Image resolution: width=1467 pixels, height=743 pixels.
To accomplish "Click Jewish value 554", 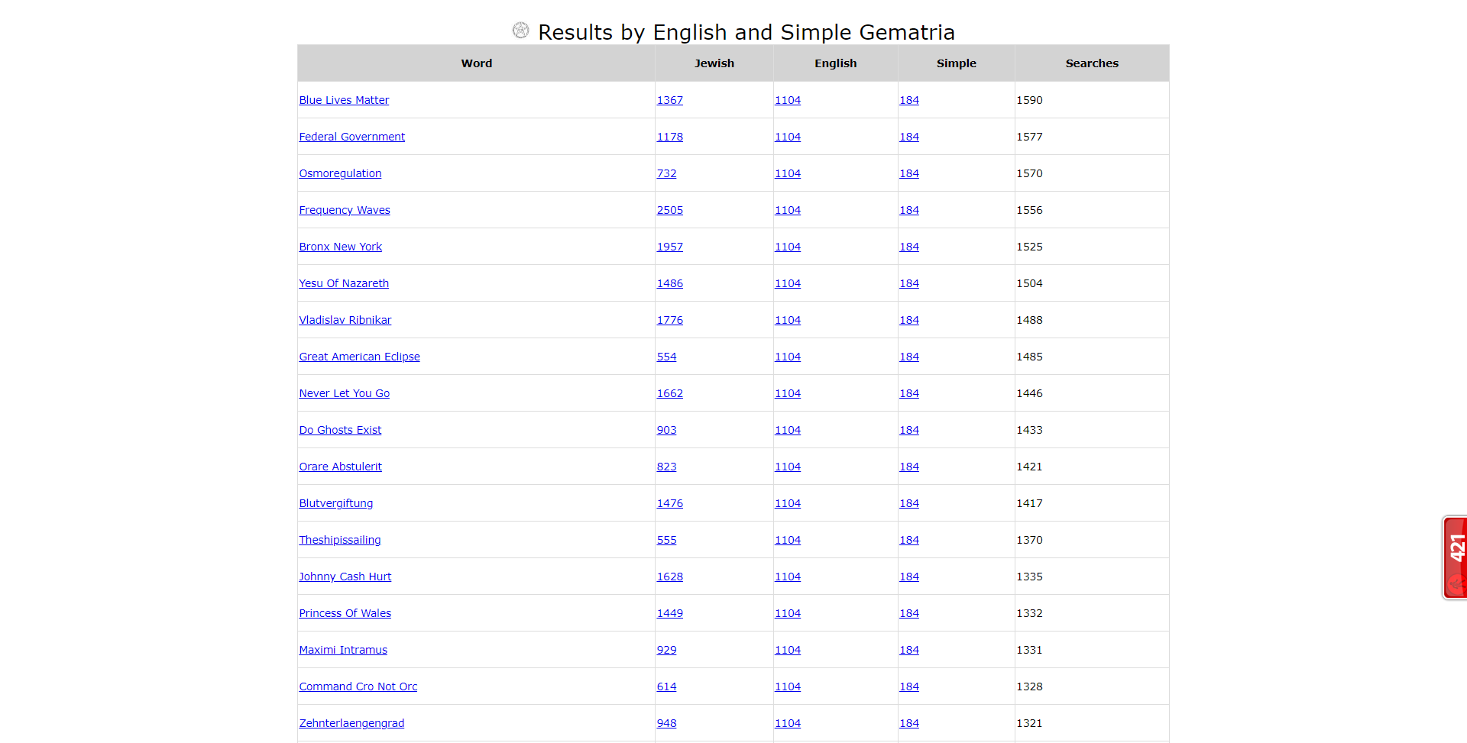I will coord(666,357).
